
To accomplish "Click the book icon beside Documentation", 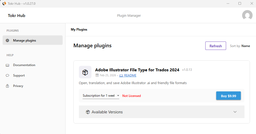I will pyautogui.click(x=7, y=65).
